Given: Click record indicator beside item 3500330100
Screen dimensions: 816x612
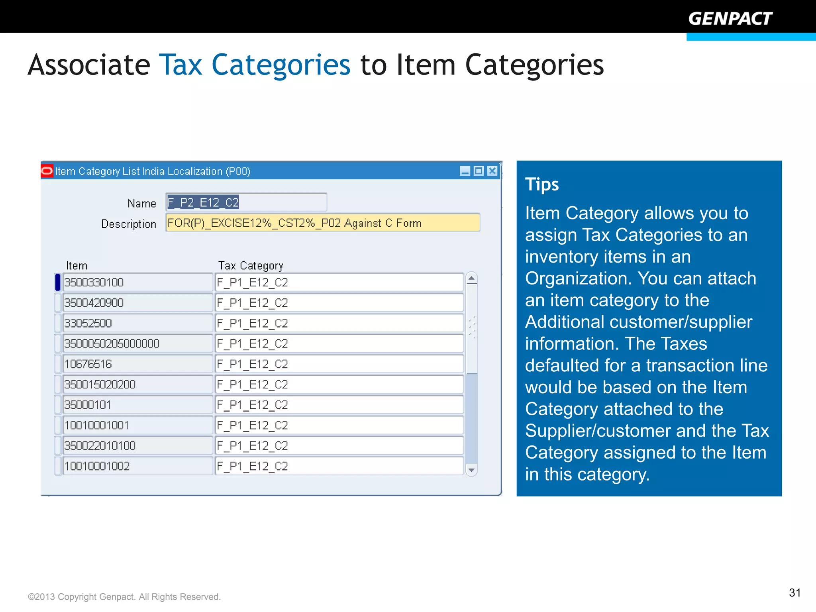Looking at the screenshot, I should pos(58,282).
